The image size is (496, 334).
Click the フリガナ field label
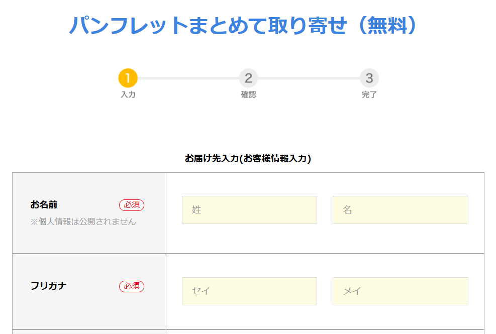(48, 286)
